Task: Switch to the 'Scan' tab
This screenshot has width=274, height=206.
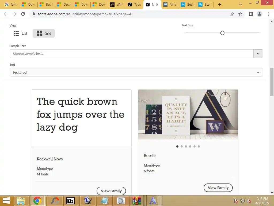Action: click(x=205, y=5)
